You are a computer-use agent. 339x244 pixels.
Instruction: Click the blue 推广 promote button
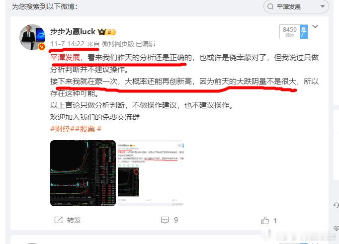point(304,32)
